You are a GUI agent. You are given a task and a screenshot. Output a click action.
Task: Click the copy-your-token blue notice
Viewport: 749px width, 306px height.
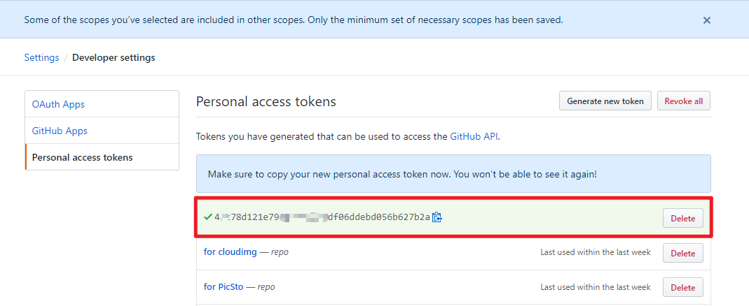coord(453,173)
